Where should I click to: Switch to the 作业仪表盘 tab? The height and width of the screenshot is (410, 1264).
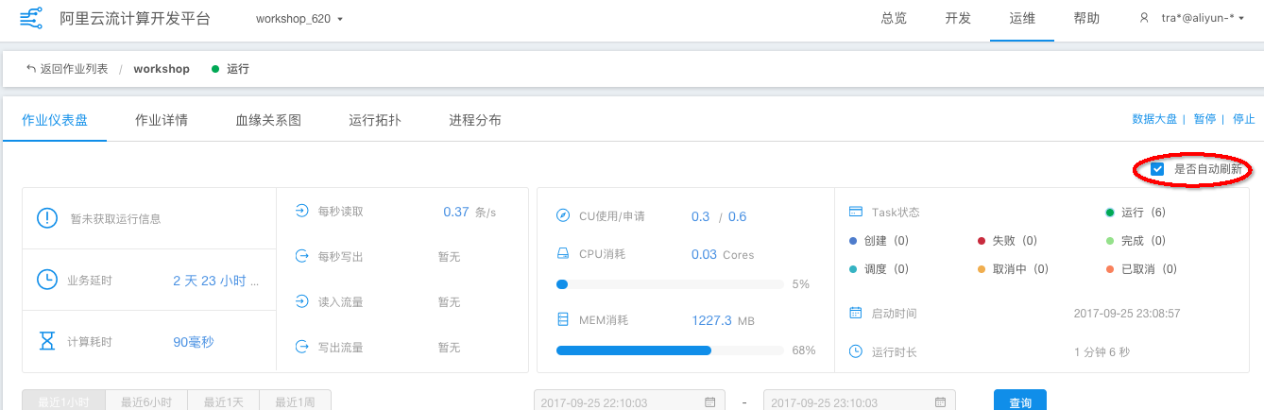tap(55, 120)
